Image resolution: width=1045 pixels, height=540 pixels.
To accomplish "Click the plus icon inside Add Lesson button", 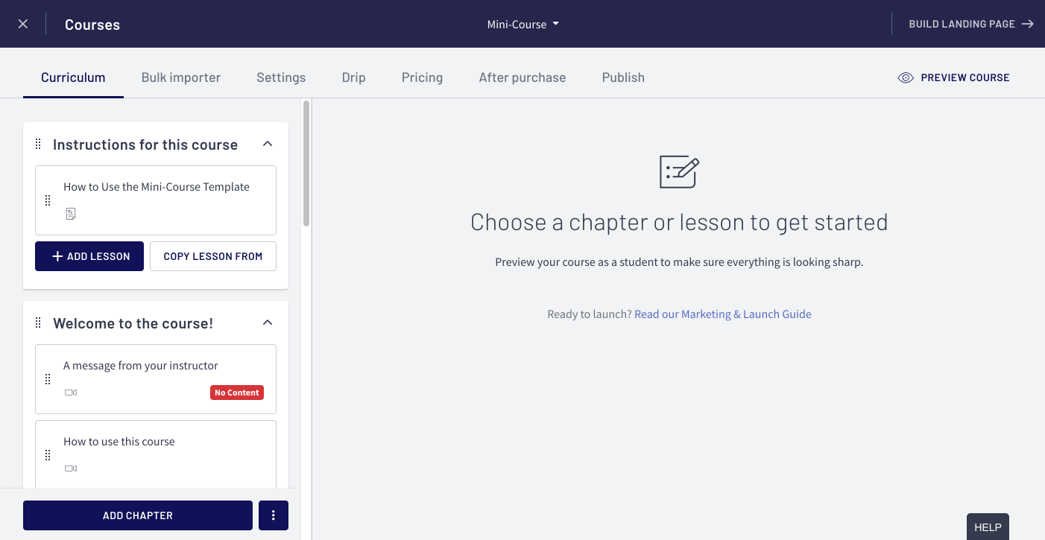I will click(56, 255).
